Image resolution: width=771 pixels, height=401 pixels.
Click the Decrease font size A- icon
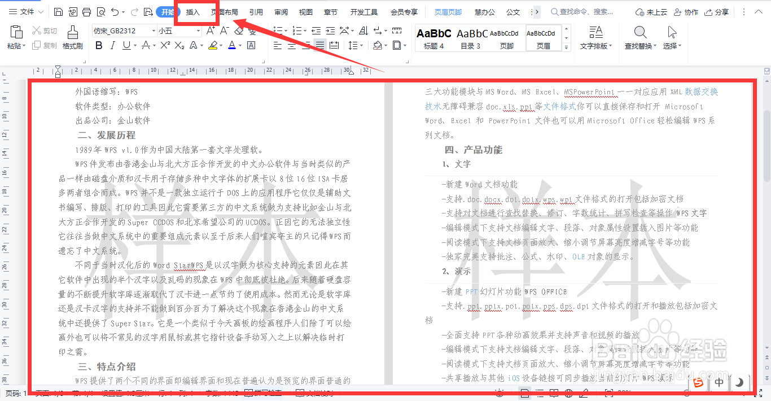point(225,31)
